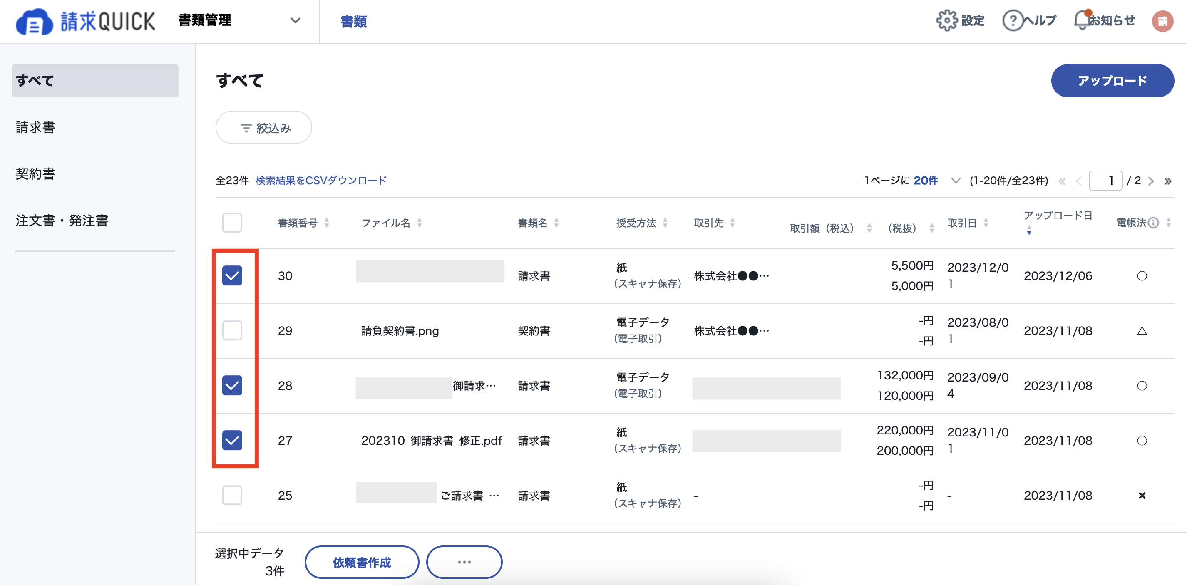Viewport: 1187px width, 585px height.
Task: Select 注文書・発注書 in the sidebar
Action: [x=62, y=220]
